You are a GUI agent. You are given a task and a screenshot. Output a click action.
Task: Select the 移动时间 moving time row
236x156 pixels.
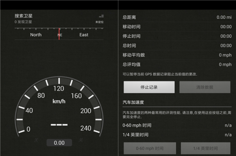[x=177, y=27]
